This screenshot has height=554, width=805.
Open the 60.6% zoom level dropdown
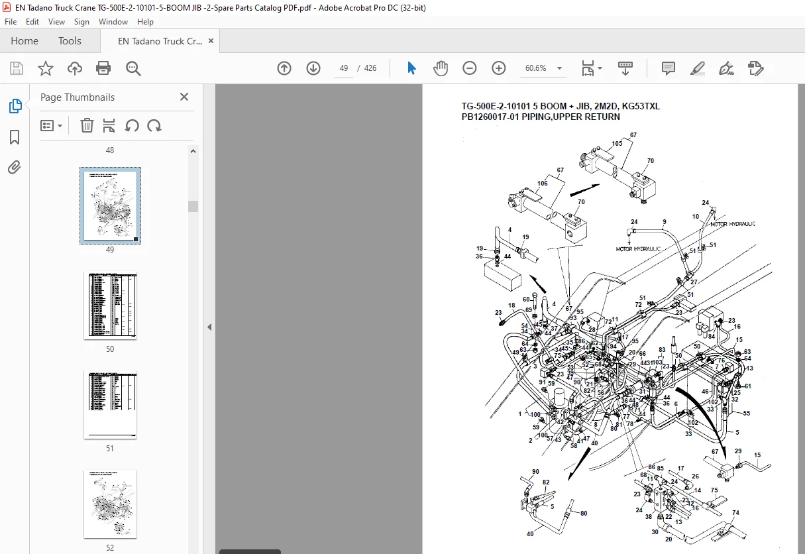543,68
